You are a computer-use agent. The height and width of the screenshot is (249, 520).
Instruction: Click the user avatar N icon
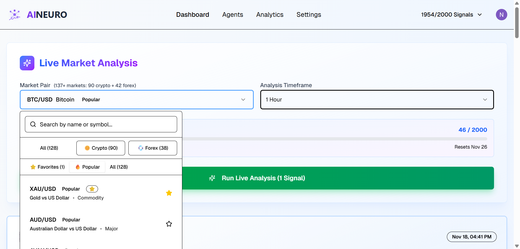(x=501, y=15)
